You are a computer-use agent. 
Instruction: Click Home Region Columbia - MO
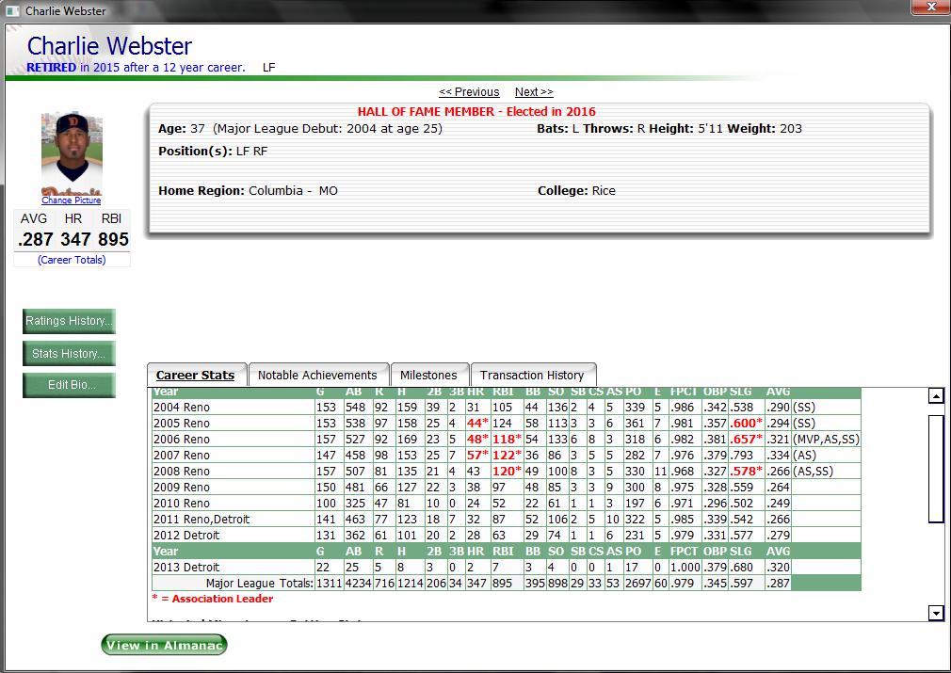click(x=248, y=190)
